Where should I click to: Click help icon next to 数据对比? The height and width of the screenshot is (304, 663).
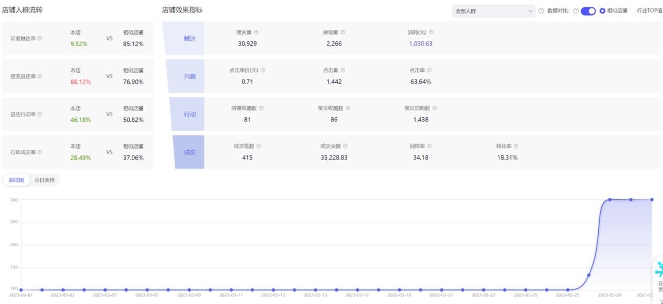(x=576, y=11)
